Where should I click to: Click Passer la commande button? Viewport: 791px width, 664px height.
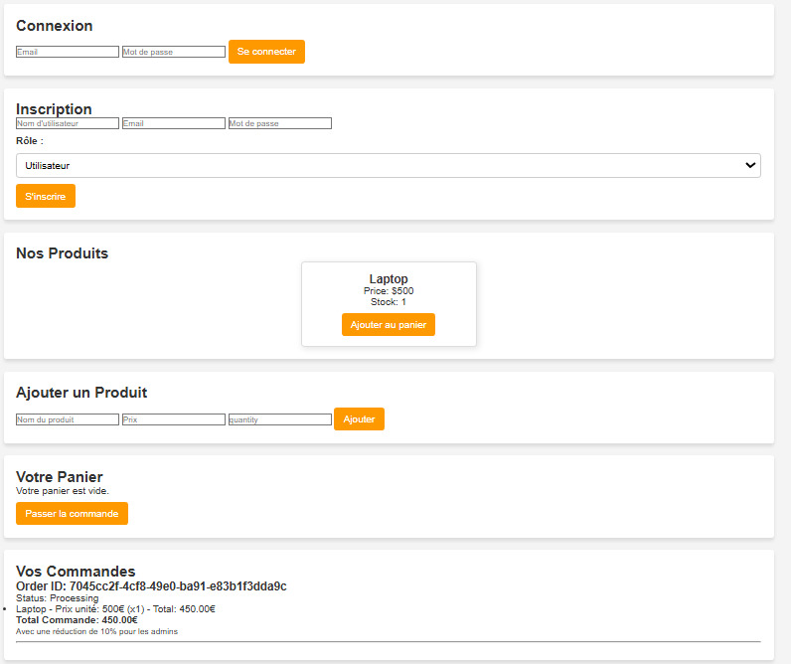click(x=72, y=514)
